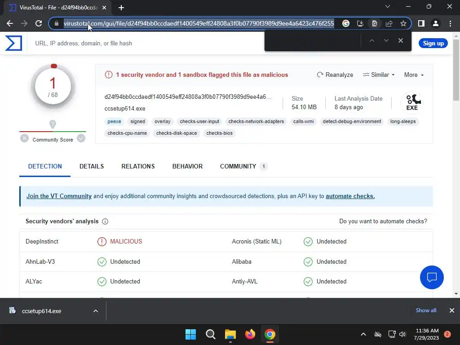The image size is (460, 345).
Task: Open File Explorer from taskbar
Action: click(x=230, y=334)
